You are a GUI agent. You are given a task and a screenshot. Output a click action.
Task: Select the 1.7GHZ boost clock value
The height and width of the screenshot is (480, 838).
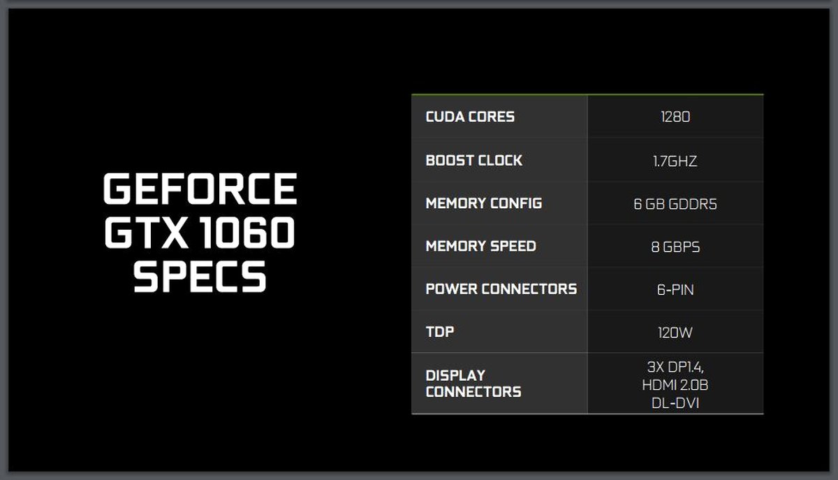pos(675,161)
